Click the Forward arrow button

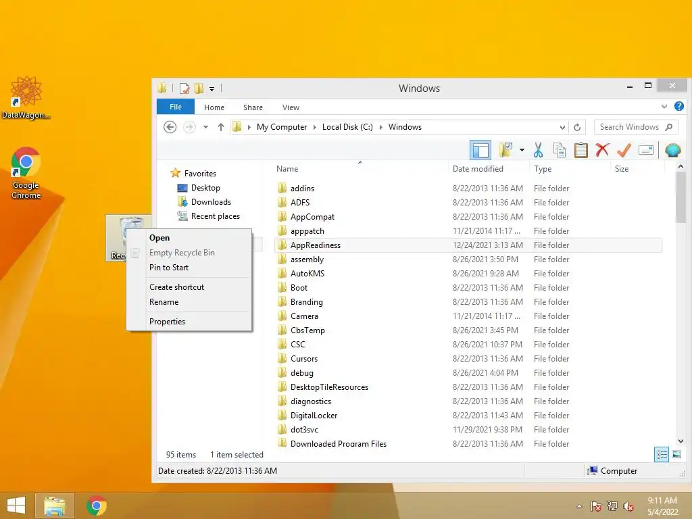click(x=189, y=127)
